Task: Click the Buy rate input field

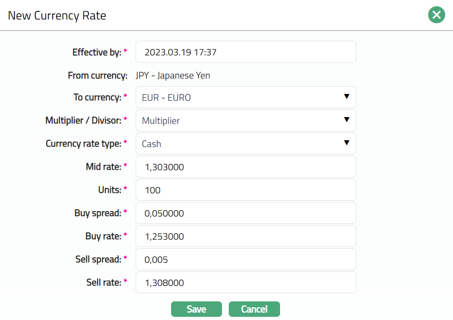Action: point(246,236)
